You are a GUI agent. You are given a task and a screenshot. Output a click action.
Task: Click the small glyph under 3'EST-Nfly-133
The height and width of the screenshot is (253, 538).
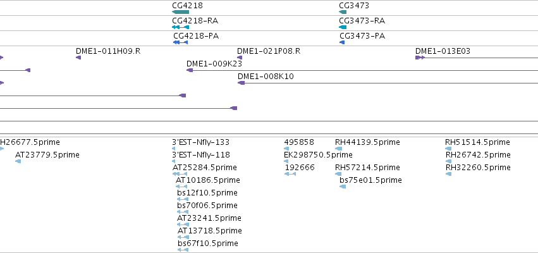[173, 149]
